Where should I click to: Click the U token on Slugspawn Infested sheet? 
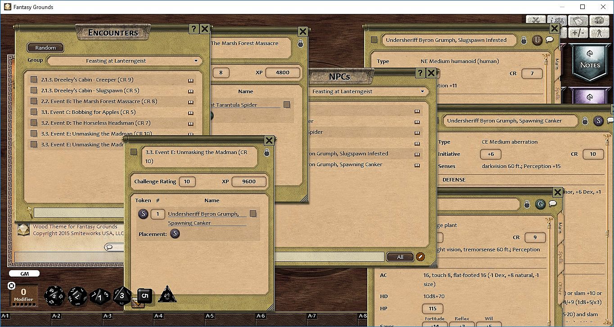tap(537, 40)
